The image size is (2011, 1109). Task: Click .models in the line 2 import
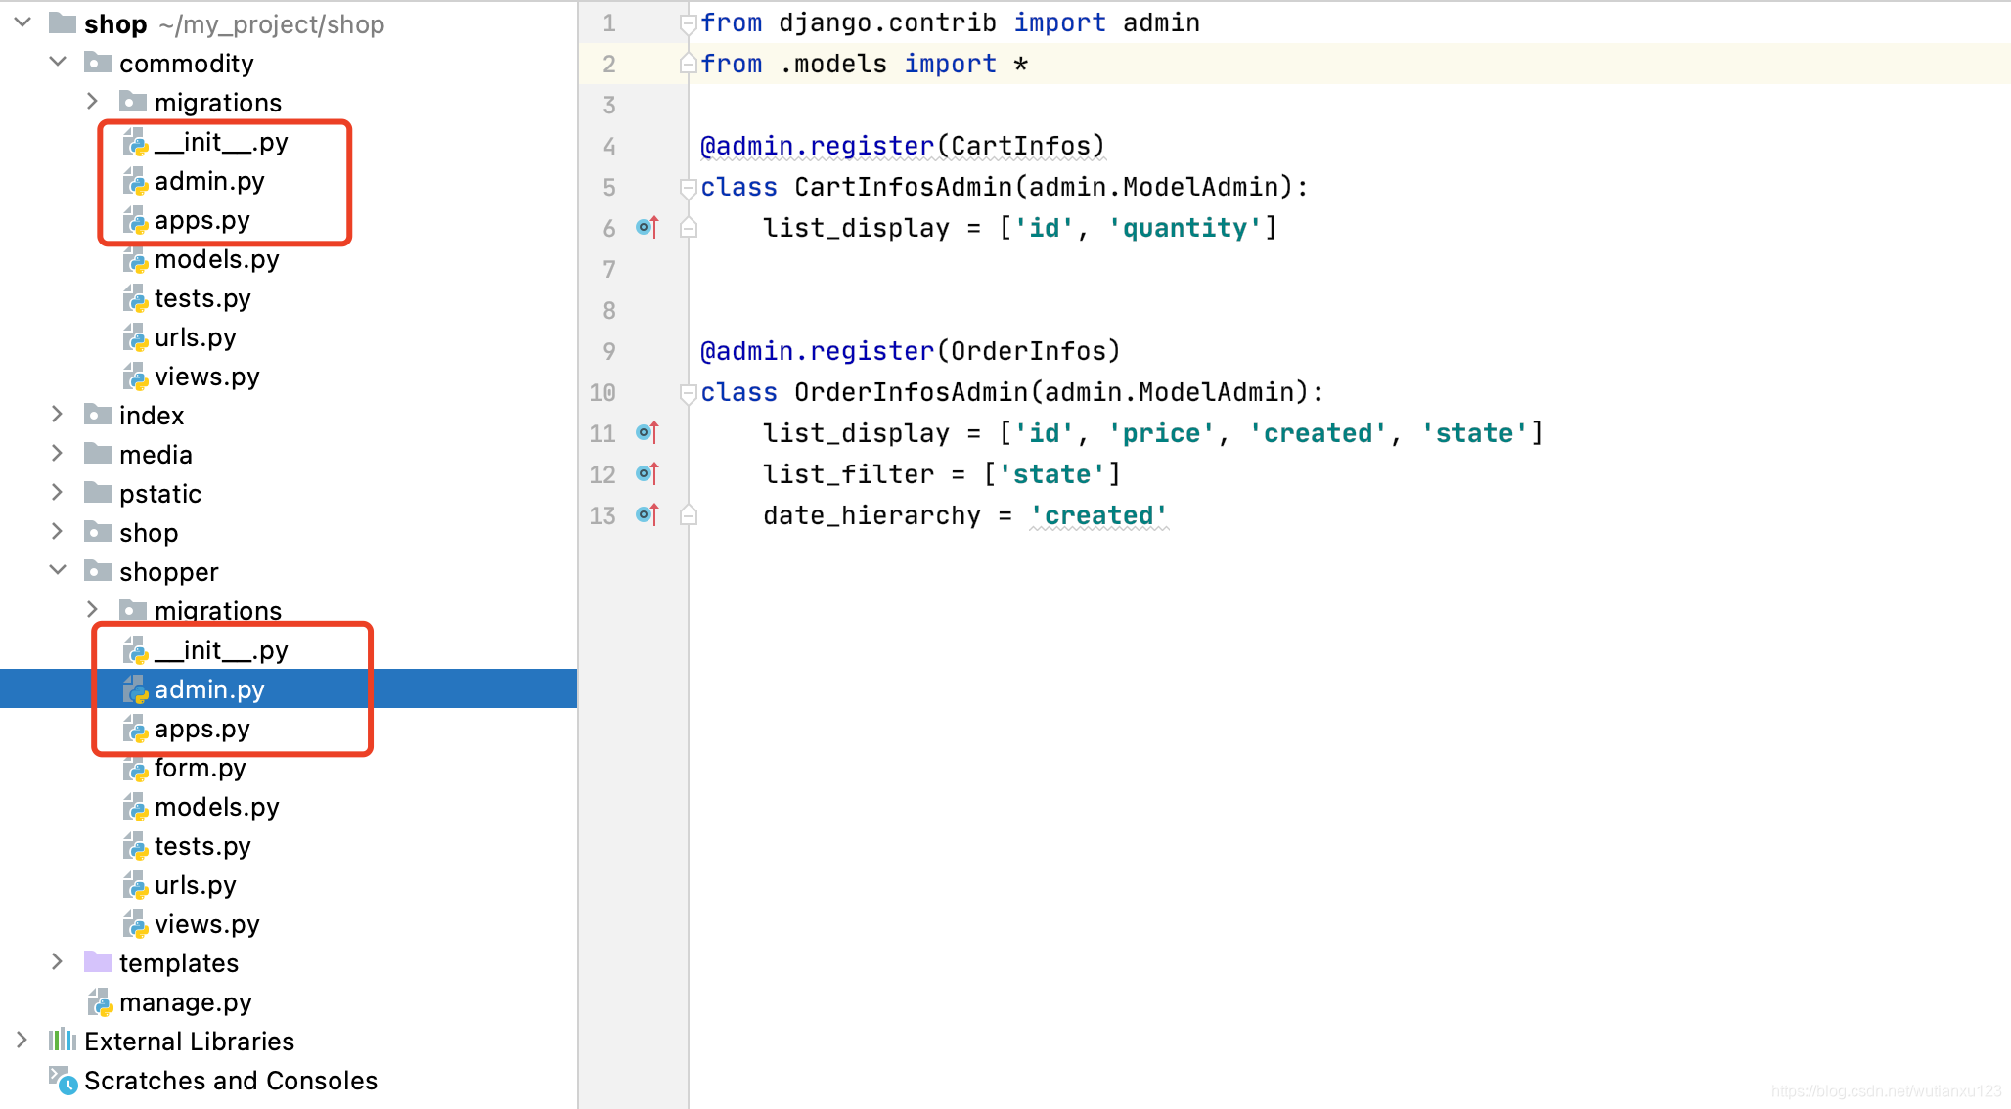[833, 64]
